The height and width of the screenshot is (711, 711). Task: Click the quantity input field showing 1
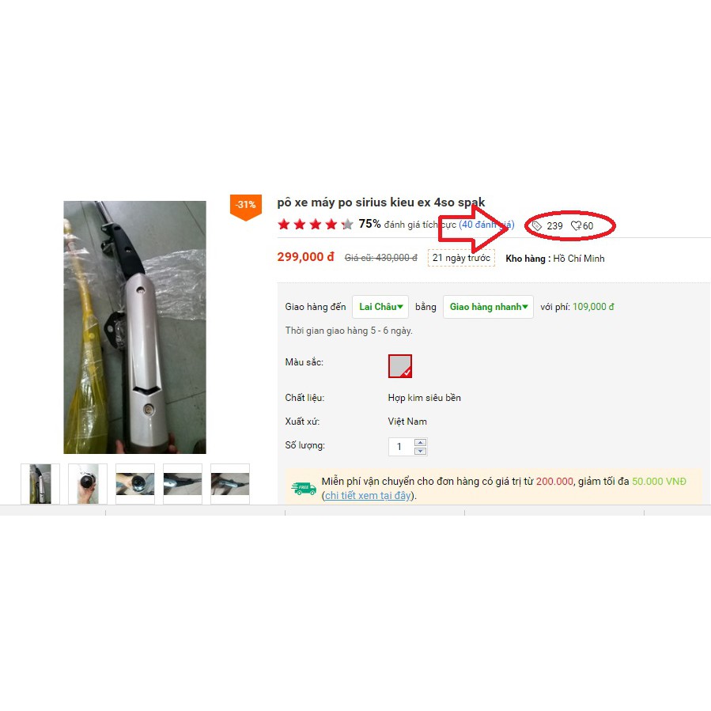click(401, 447)
